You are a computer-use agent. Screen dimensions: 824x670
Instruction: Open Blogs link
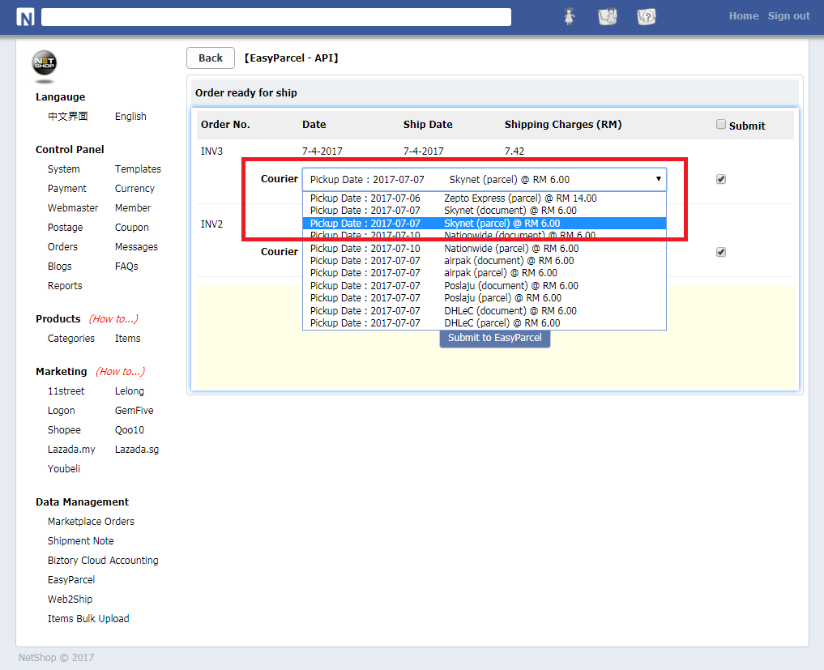[59, 267]
